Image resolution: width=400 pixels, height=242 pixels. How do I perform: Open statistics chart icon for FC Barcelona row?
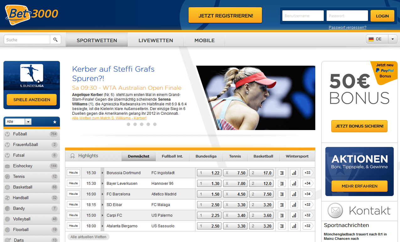(294, 194)
